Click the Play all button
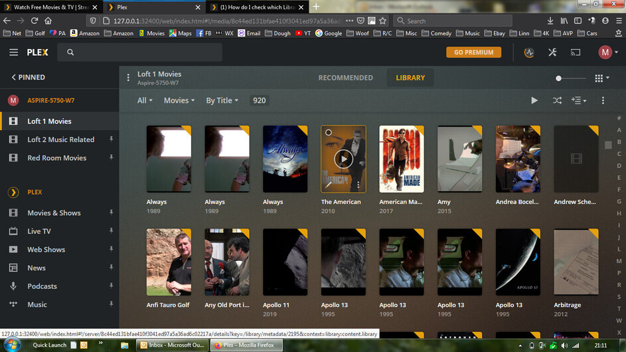The height and width of the screenshot is (352, 626). point(534,101)
